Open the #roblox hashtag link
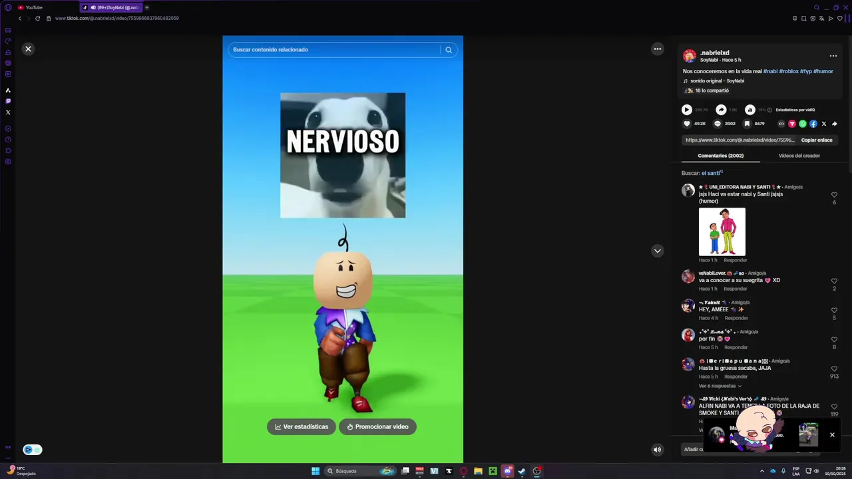The height and width of the screenshot is (479, 852). click(789, 71)
